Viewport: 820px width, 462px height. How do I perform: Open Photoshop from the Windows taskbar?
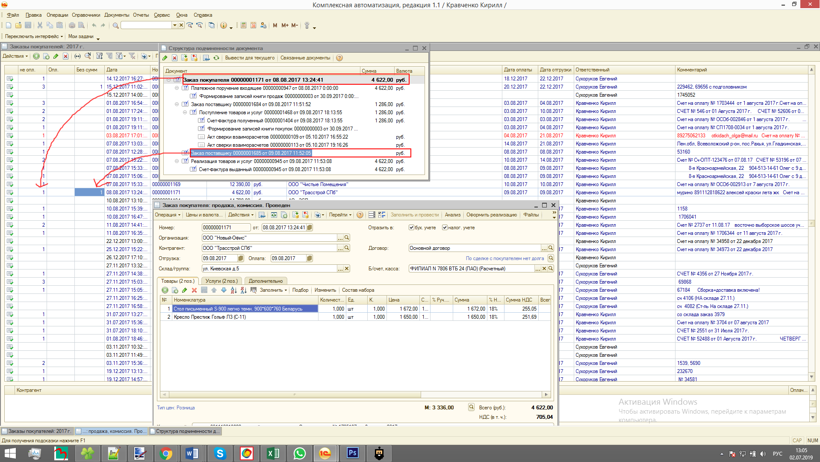click(x=352, y=453)
